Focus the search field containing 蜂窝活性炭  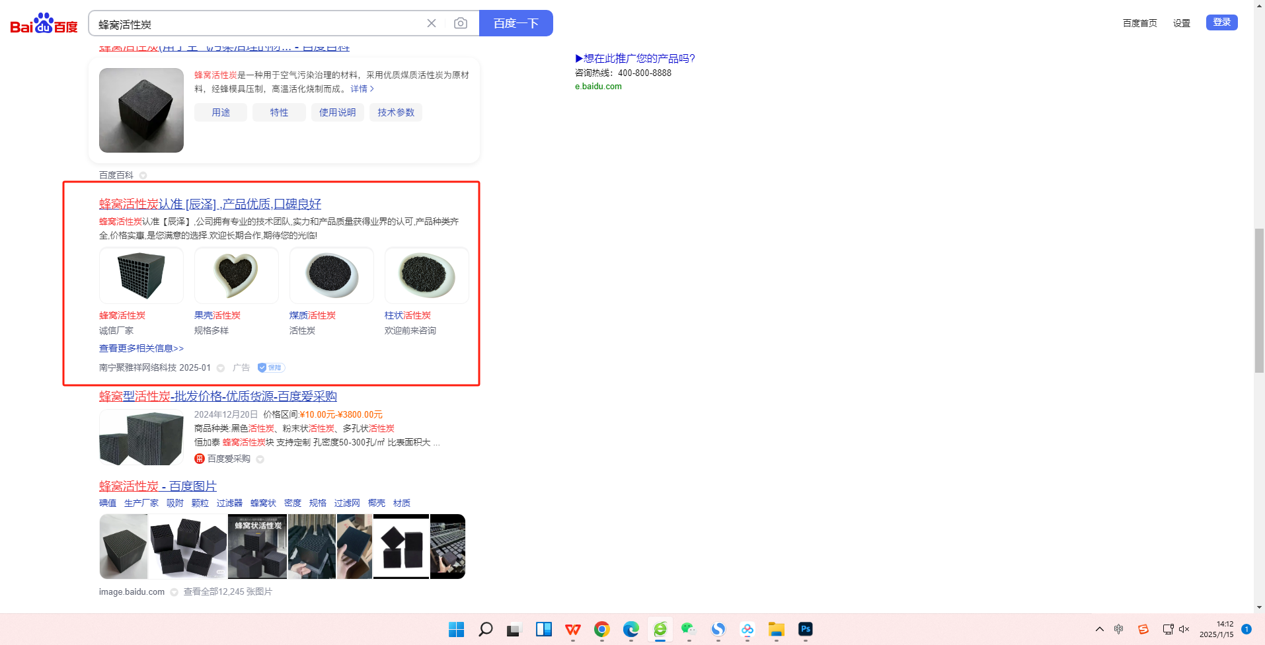[258, 24]
